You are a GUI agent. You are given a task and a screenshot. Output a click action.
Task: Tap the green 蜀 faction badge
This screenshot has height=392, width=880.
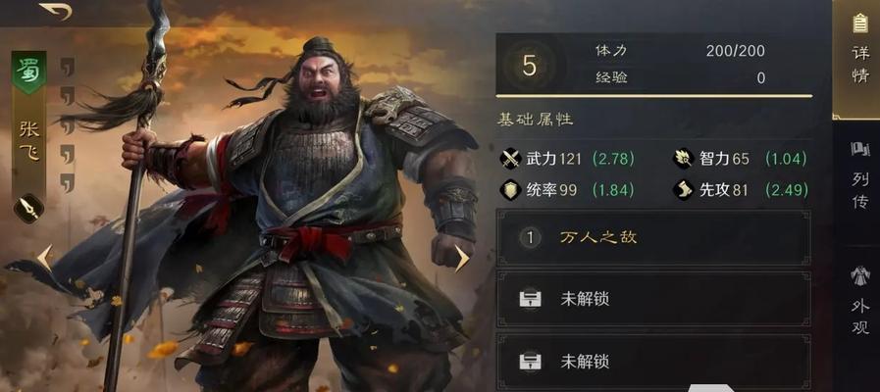click(28, 73)
